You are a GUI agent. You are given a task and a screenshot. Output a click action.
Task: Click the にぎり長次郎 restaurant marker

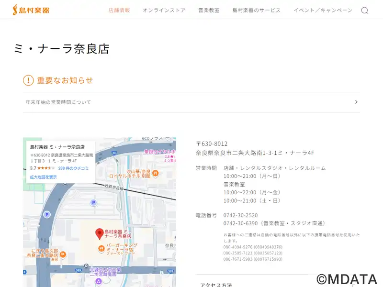click(x=63, y=254)
